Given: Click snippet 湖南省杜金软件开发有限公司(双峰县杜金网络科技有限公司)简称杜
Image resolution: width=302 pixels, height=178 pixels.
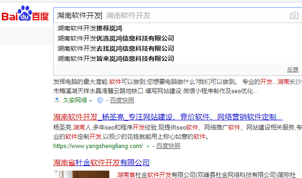Looking at the screenshot, I should [x=206, y=175].
